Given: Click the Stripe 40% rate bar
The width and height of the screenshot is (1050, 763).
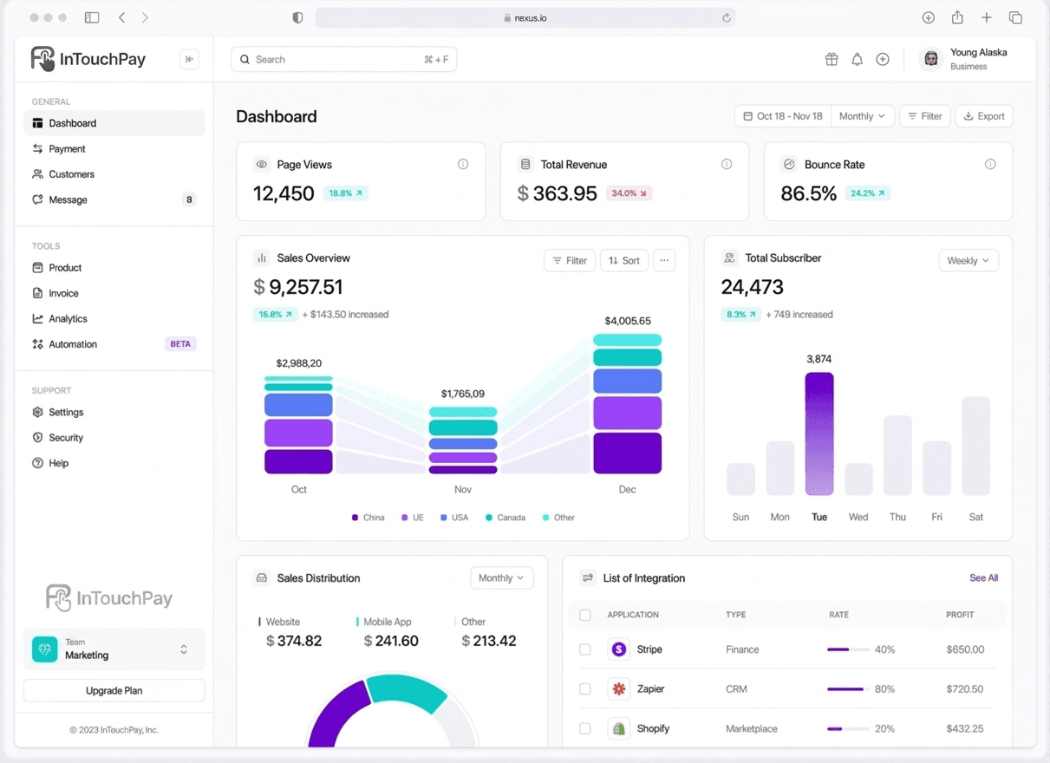Looking at the screenshot, I should 848,649.
